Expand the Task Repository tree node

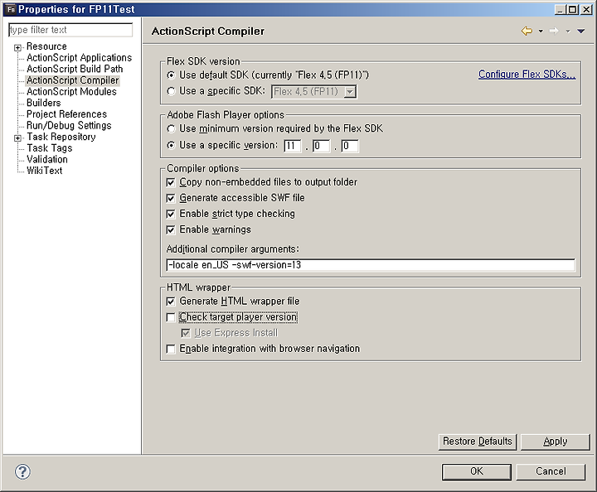[x=17, y=138]
